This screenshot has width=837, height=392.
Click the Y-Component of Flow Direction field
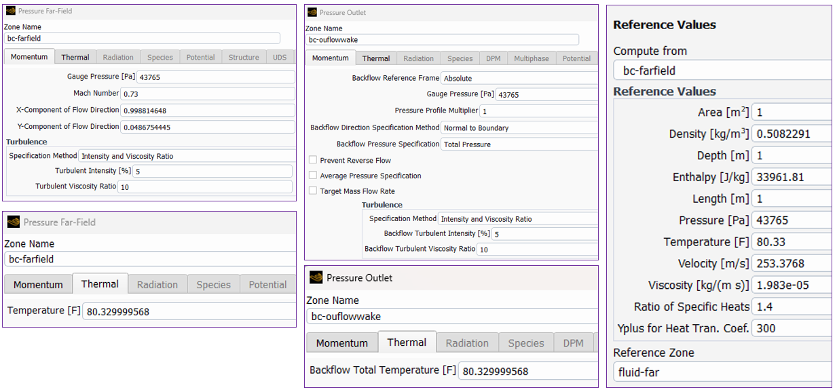[x=208, y=127]
